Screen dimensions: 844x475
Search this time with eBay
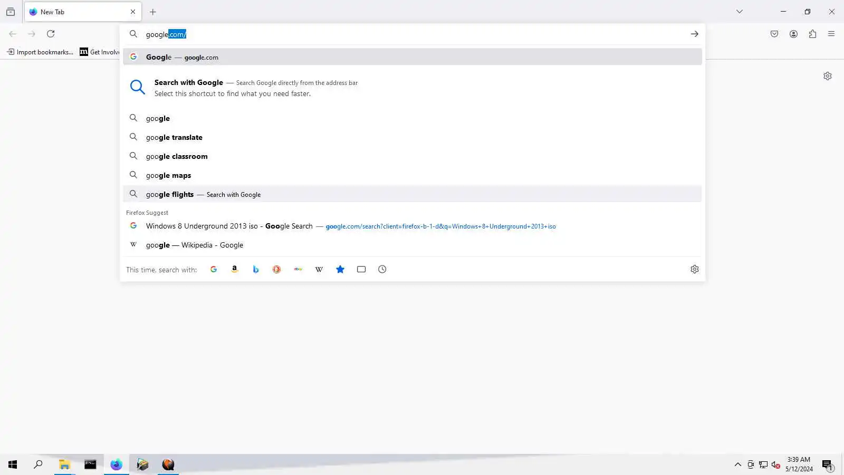(x=298, y=269)
